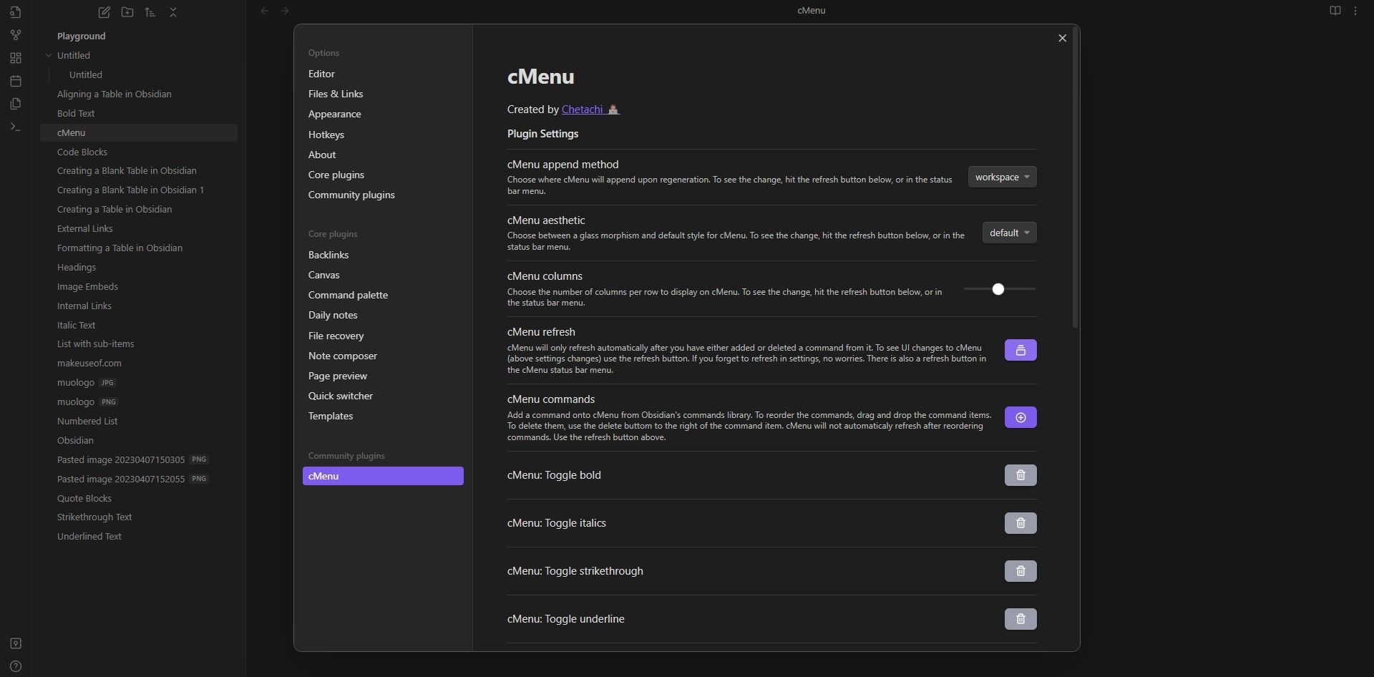Change sort order icon in file explorer
This screenshot has width=1374, height=677.
click(150, 12)
